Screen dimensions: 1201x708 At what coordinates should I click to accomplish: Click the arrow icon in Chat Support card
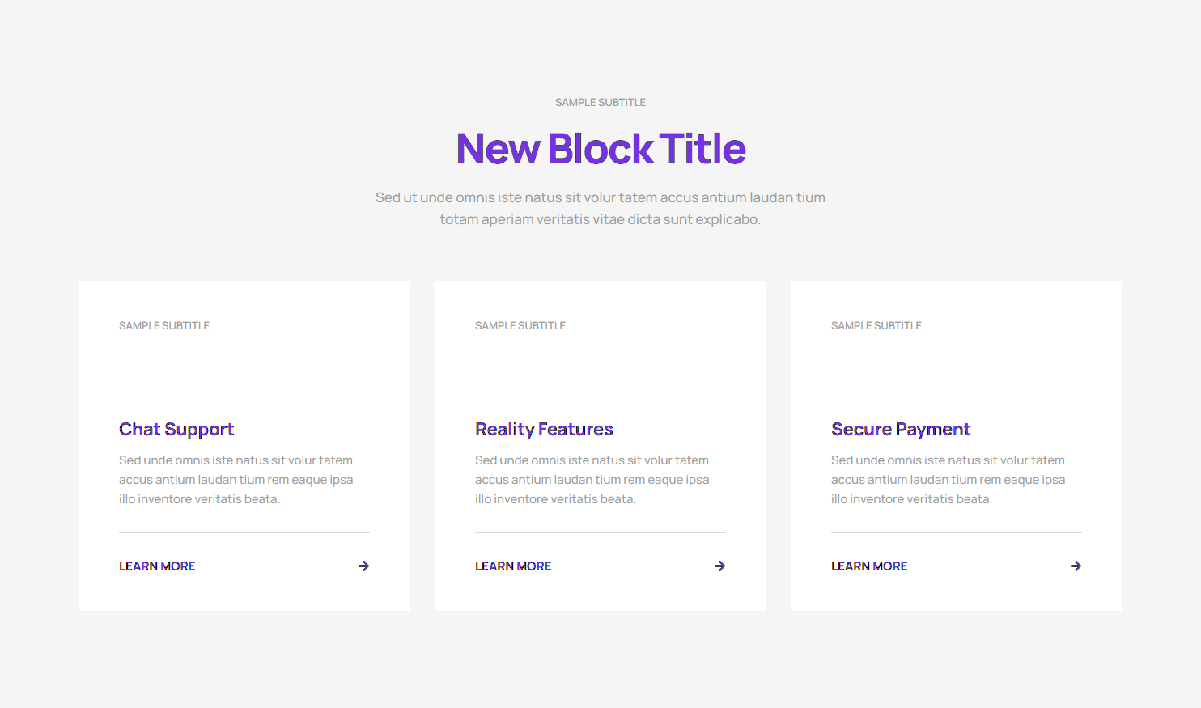[363, 566]
